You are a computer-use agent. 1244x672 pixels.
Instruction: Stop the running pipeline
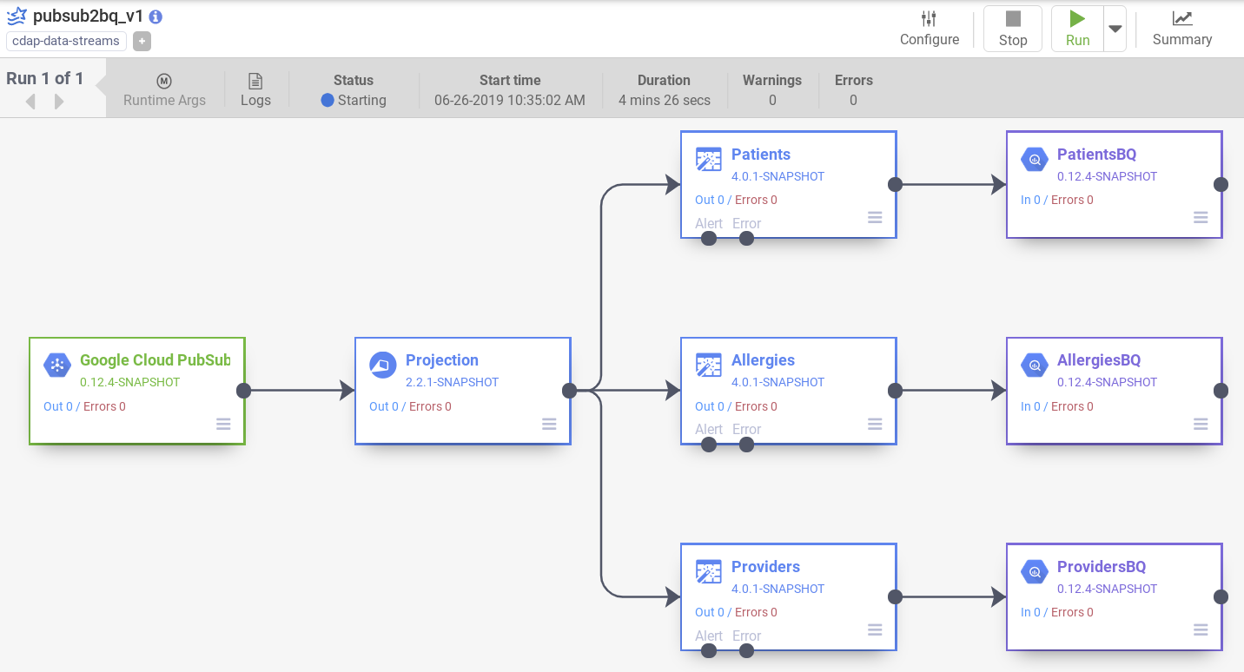click(x=1012, y=29)
